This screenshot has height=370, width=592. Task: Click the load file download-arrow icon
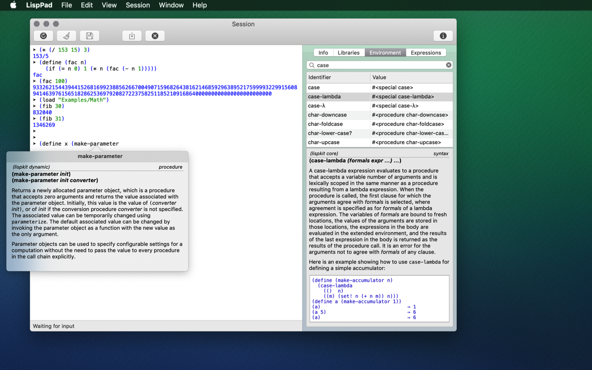(x=132, y=36)
